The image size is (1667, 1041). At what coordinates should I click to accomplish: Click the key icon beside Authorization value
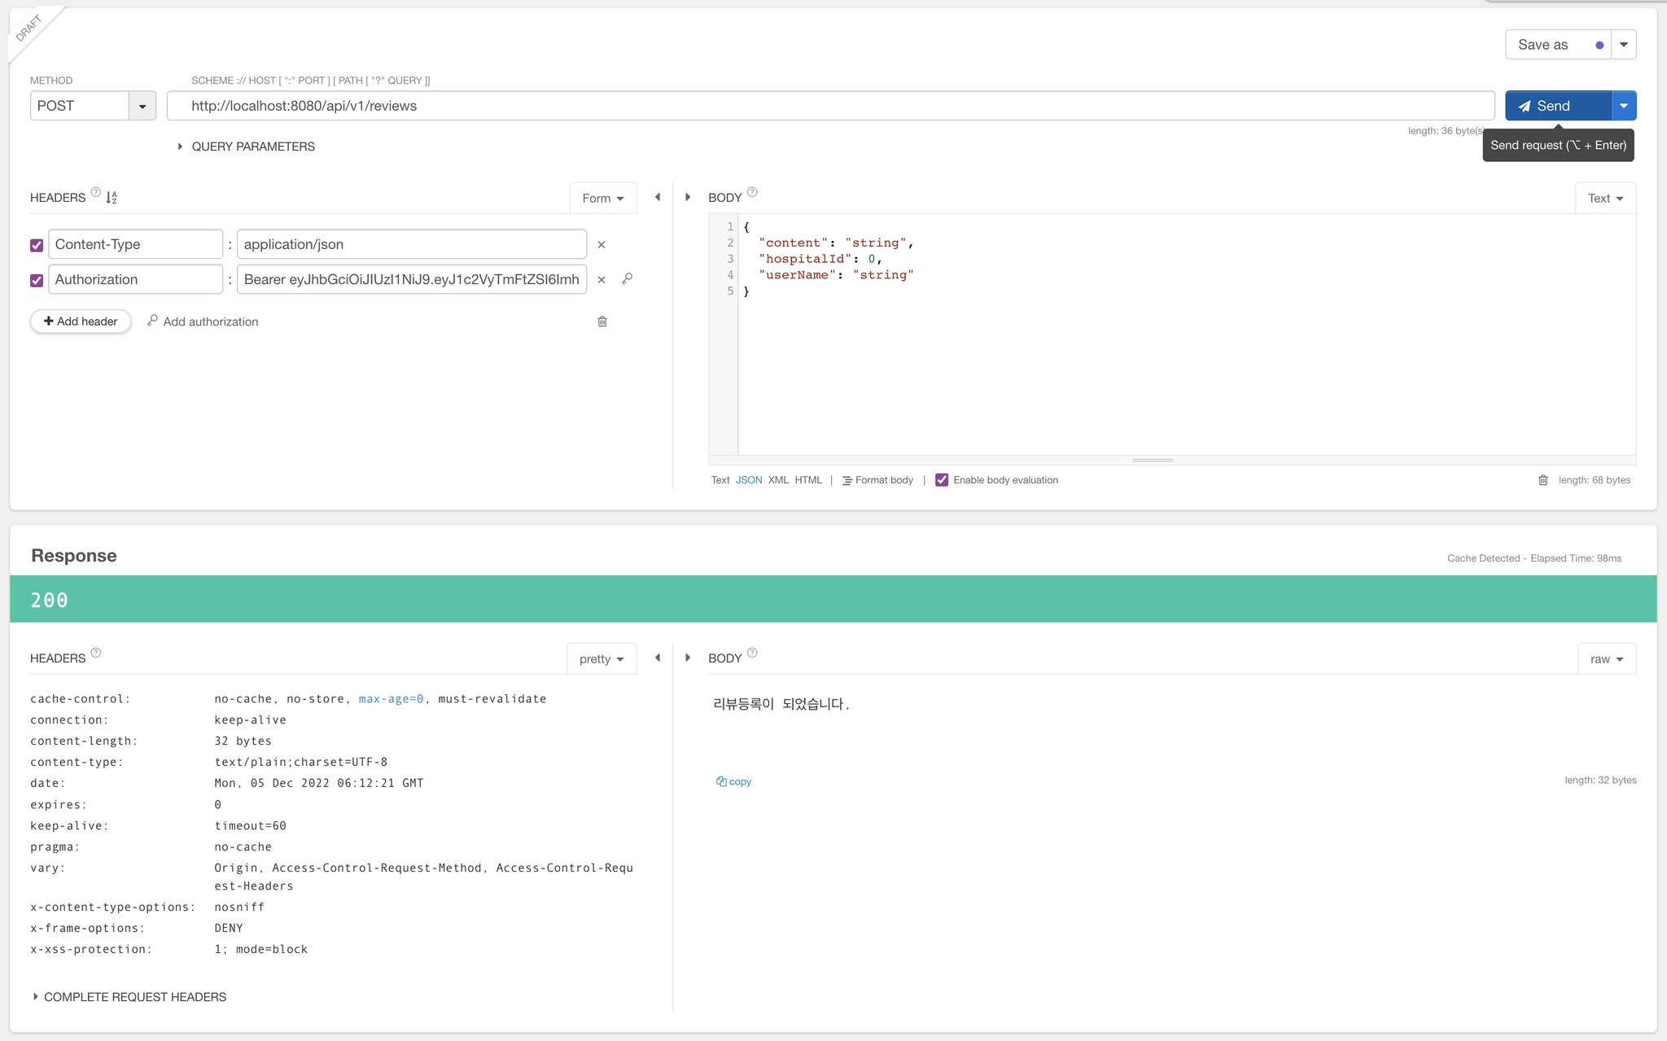628,279
